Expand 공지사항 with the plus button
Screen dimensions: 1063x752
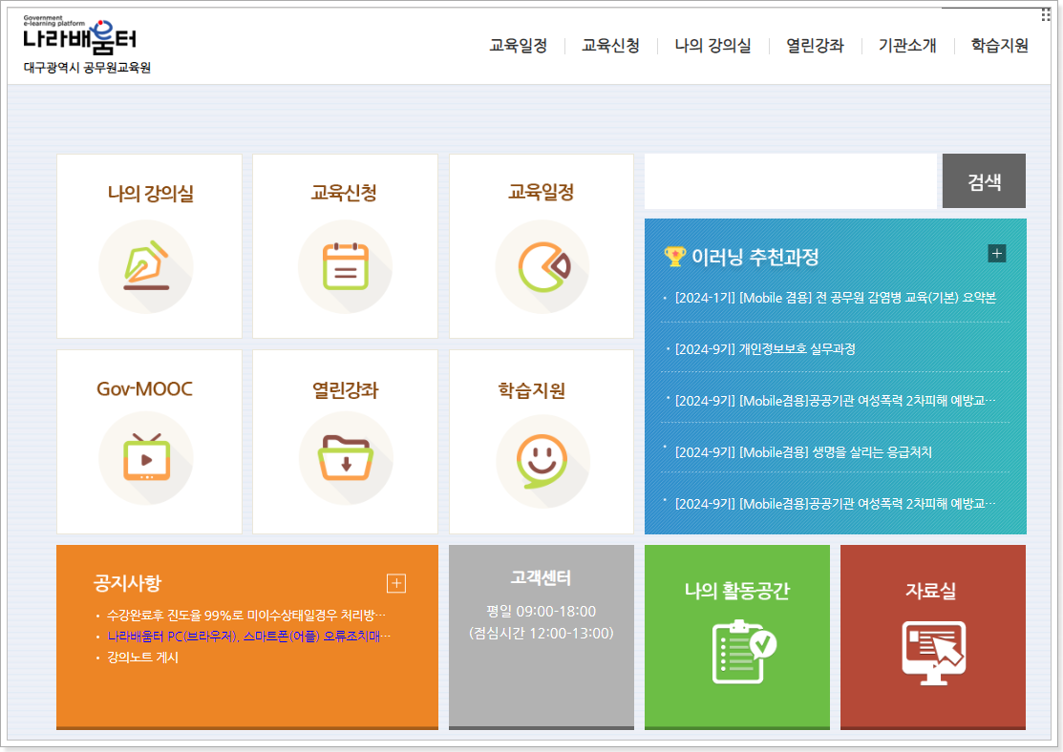[395, 583]
